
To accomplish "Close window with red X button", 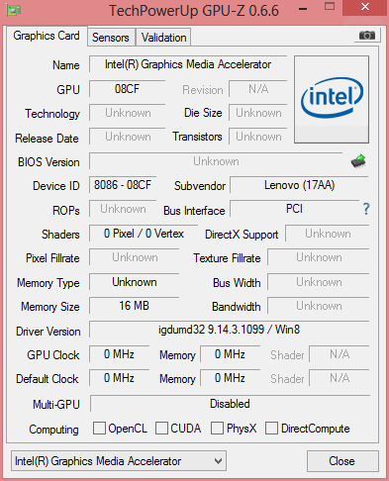I will [364, 7].
